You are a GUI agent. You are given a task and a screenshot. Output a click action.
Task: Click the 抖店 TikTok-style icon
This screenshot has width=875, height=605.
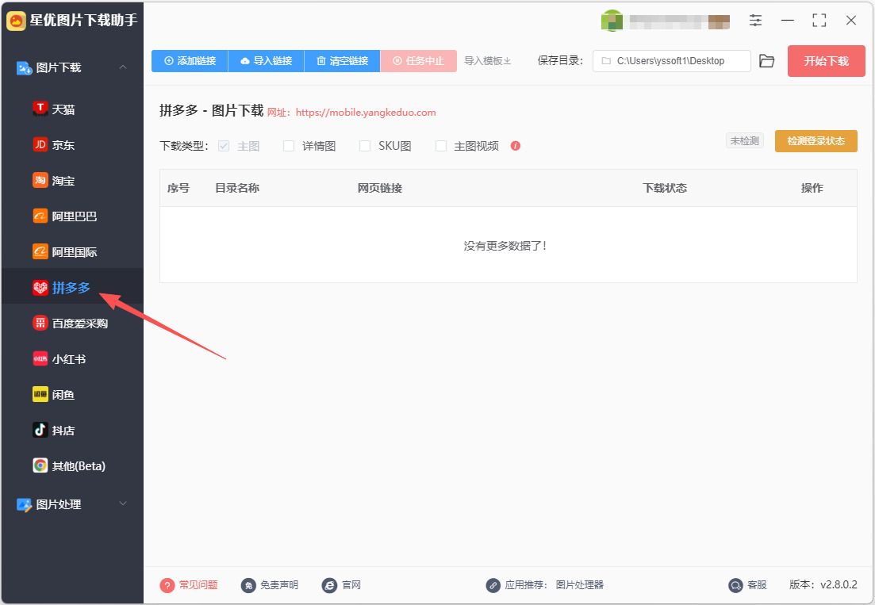[40, 430]
